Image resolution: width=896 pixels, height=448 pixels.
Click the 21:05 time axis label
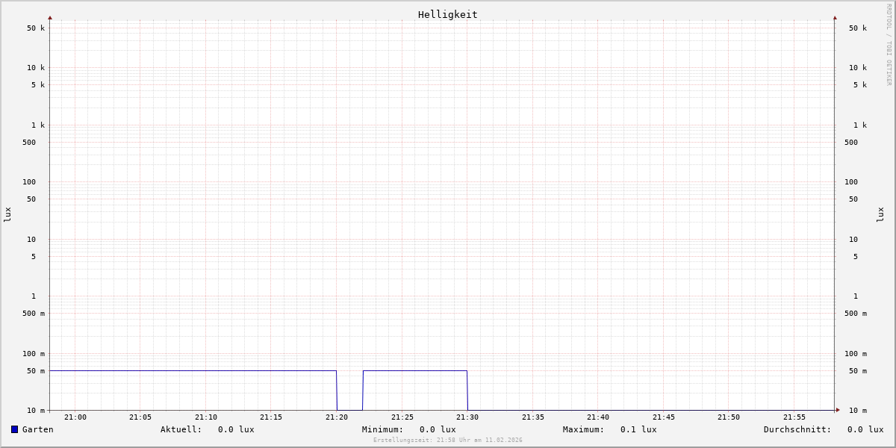[140, 417]
